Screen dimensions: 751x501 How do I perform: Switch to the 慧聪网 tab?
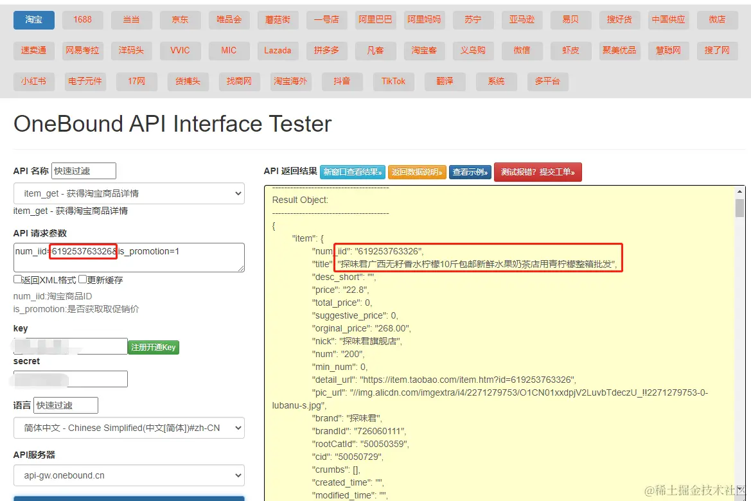coord(668,50)
